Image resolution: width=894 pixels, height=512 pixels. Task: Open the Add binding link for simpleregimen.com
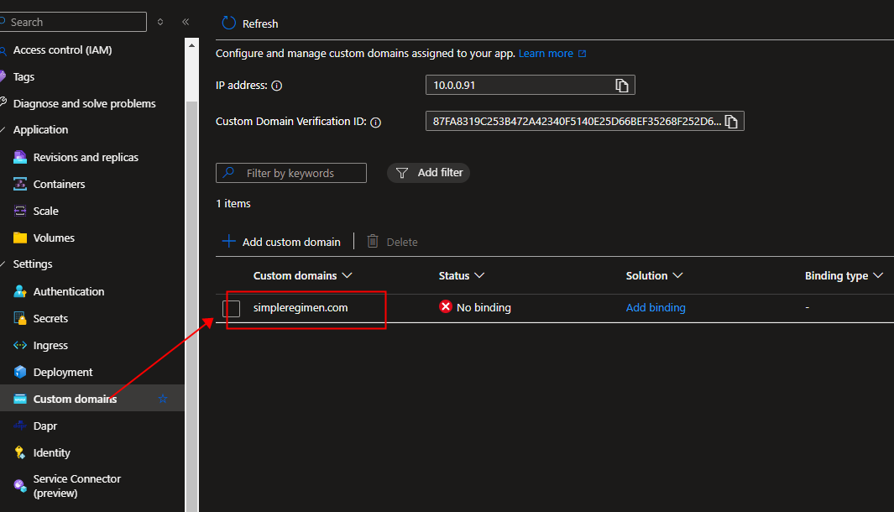656,307
